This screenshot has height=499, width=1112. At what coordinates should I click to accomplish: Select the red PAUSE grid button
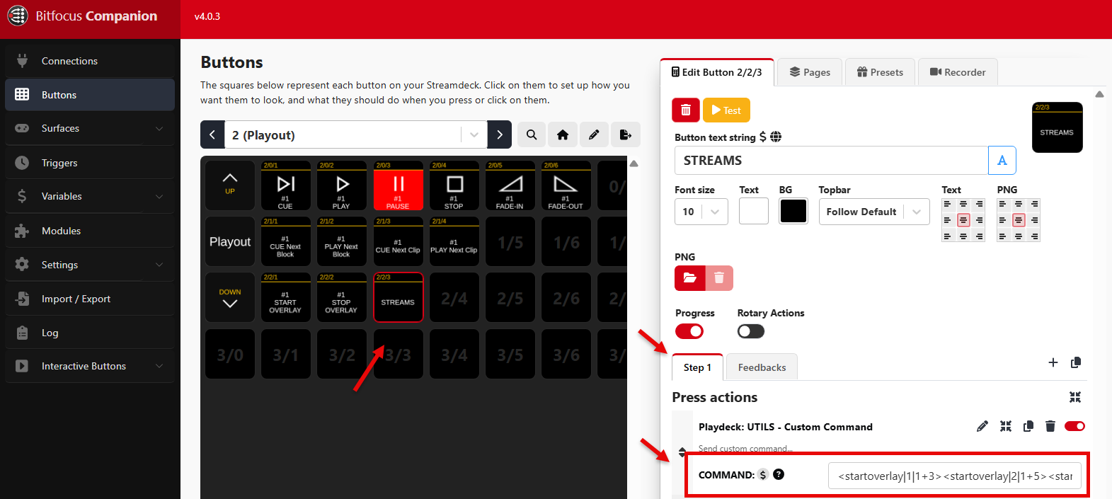398,185
